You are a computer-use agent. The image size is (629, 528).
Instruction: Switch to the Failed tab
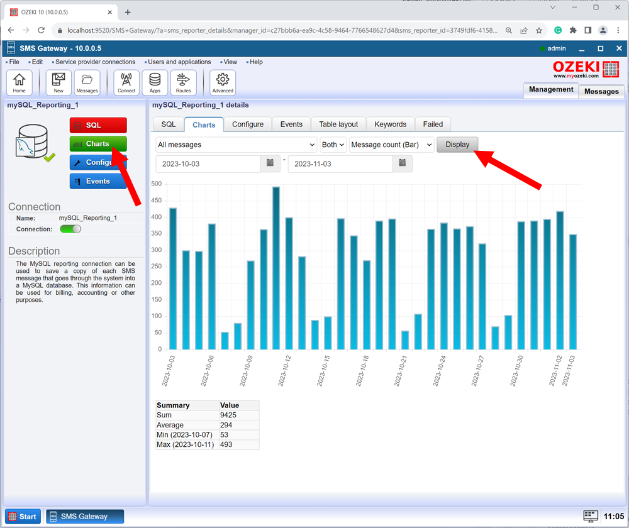(433, 124)
